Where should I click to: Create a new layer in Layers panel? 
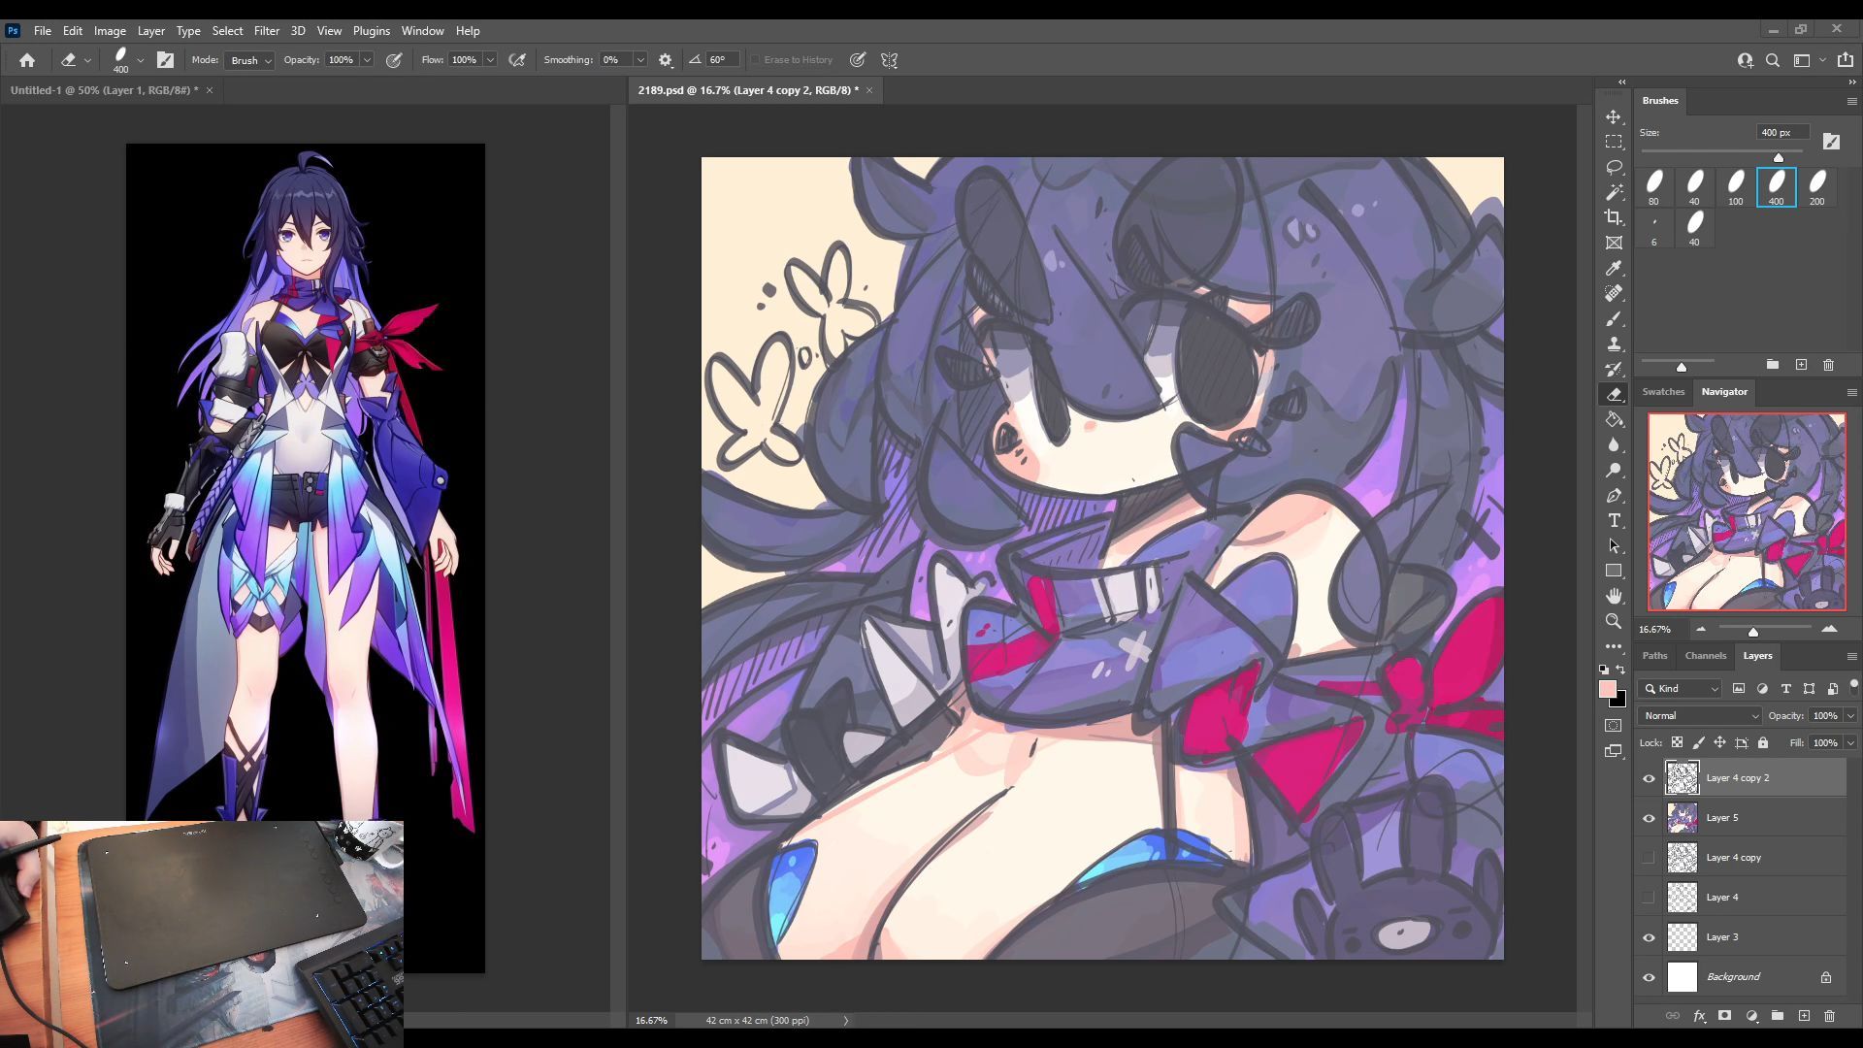click(1804, 1016)
